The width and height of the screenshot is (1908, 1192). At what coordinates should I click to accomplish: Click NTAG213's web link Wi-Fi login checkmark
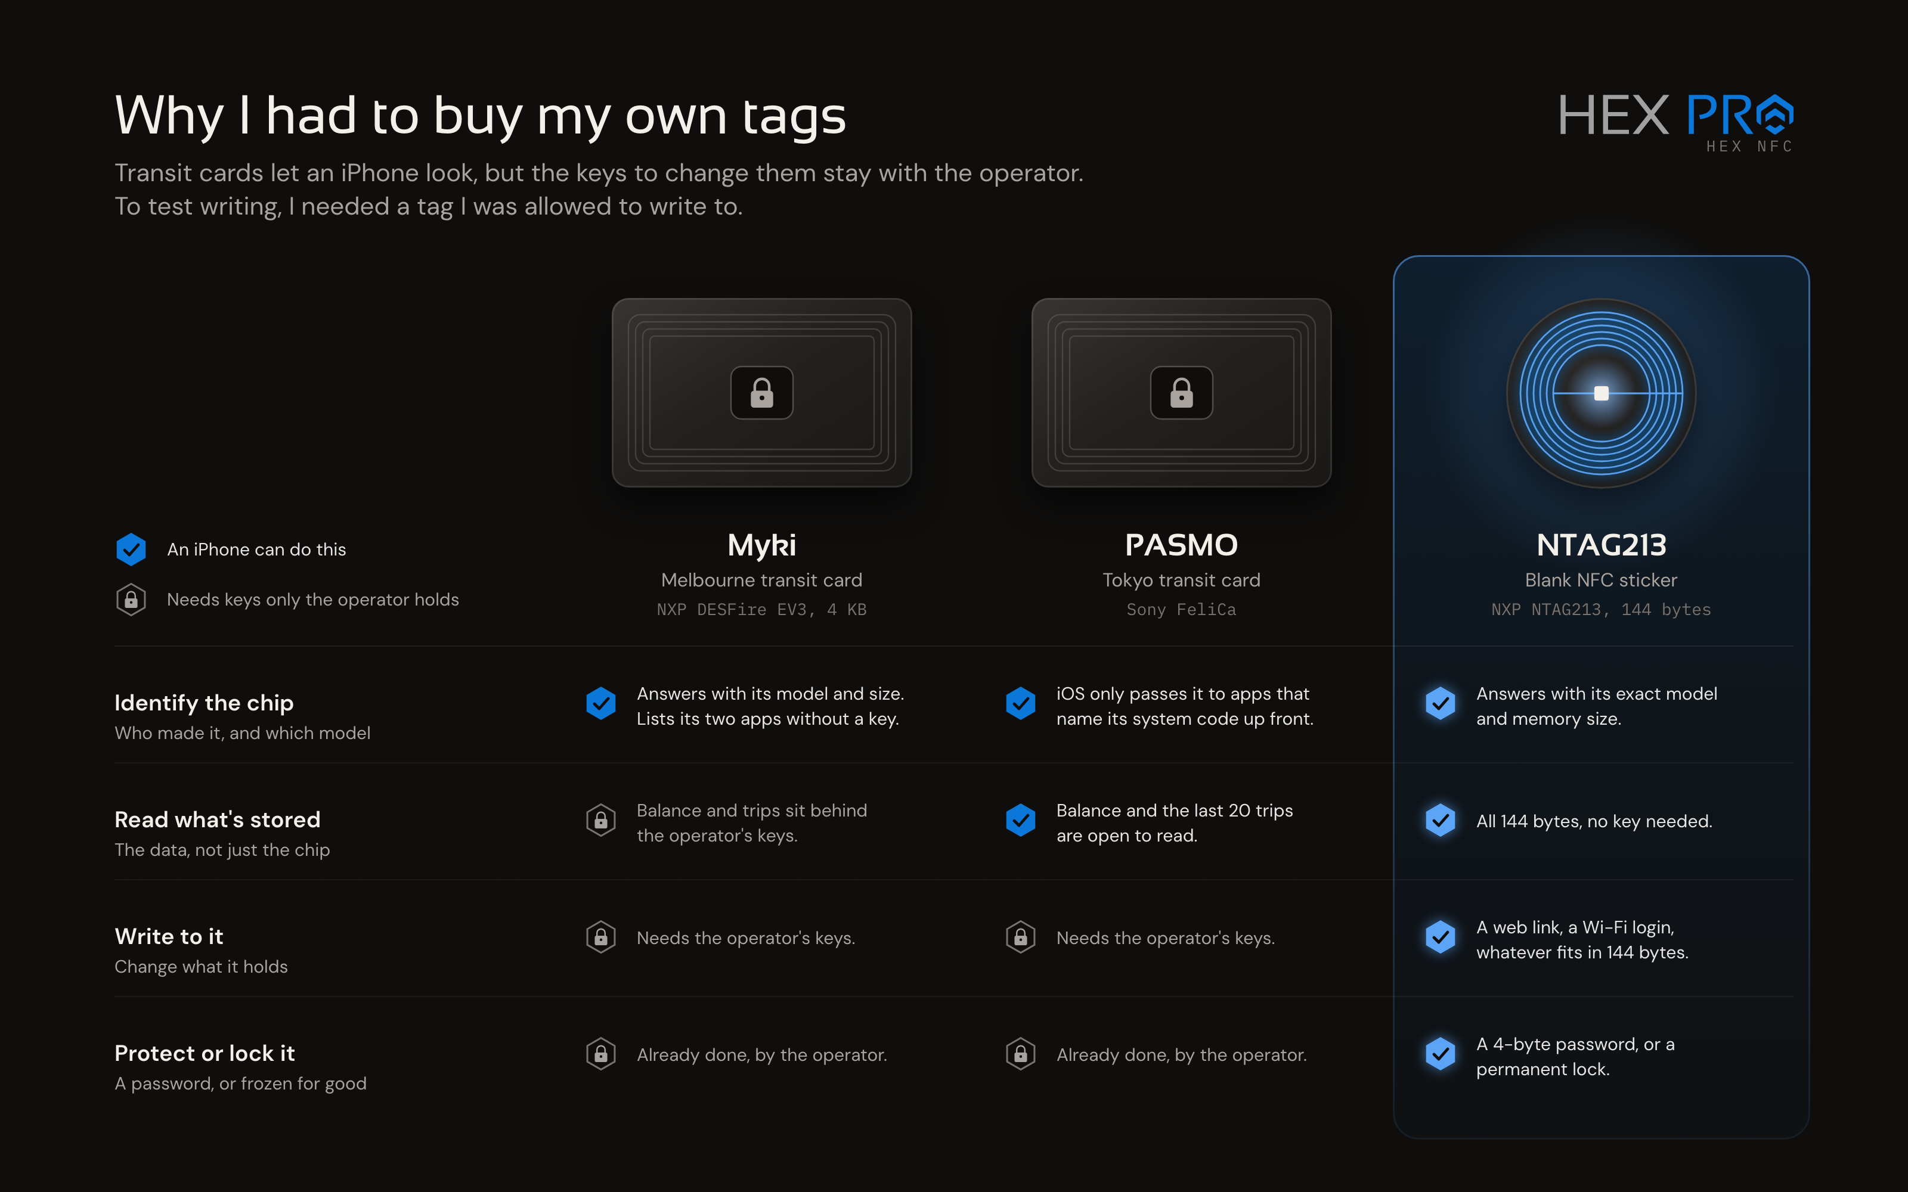click(x=1441, y=938)
